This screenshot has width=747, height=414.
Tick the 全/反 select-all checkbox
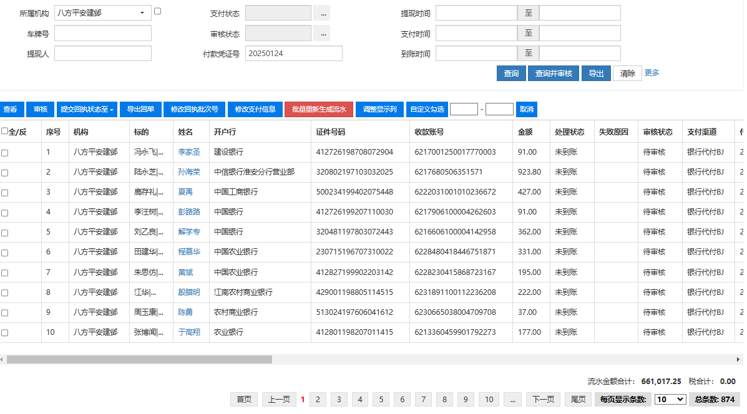(5, 132)
